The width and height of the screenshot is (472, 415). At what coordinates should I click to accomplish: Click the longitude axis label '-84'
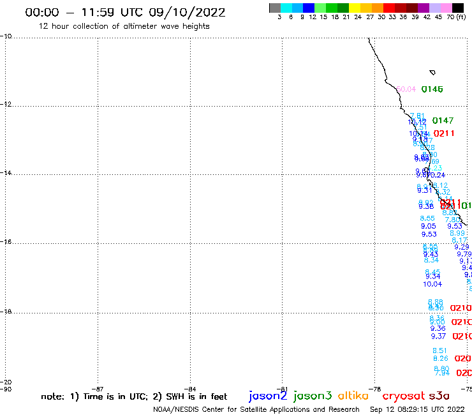[x=190, y=389]
